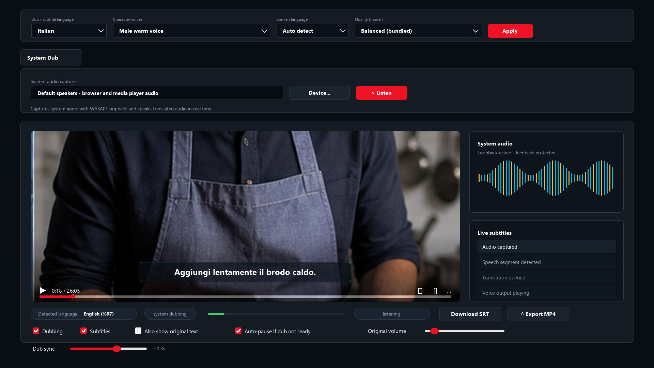Click Download SRT
This screenshot has height=368, width=654.
pyautogui.click(x=470, y=314)
